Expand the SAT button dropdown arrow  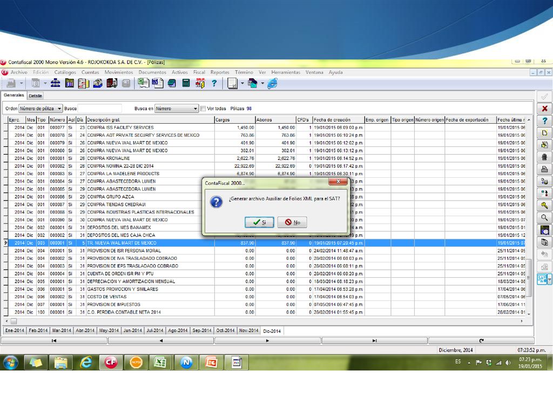point(549,279)
